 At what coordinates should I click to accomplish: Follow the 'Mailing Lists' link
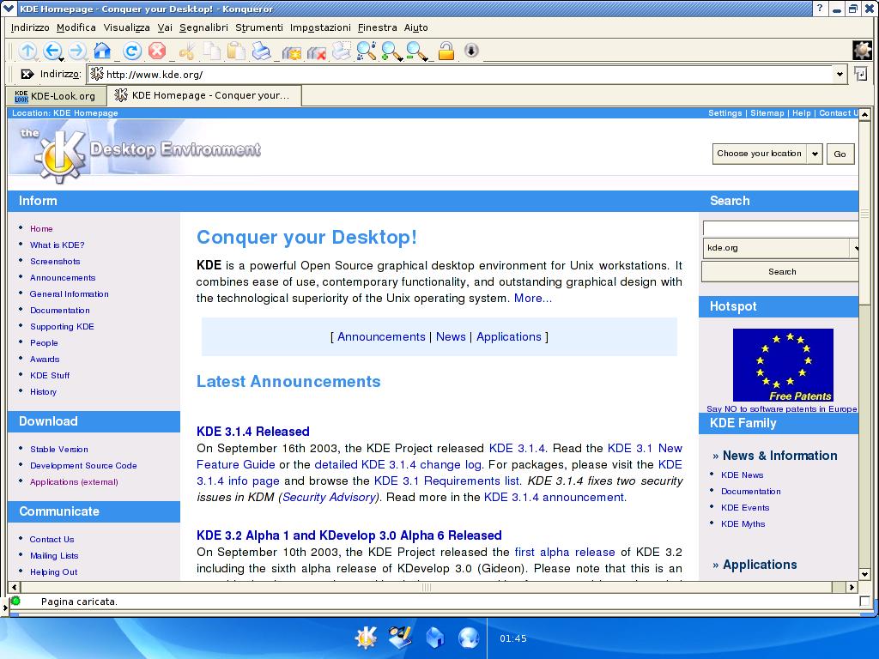54,556
